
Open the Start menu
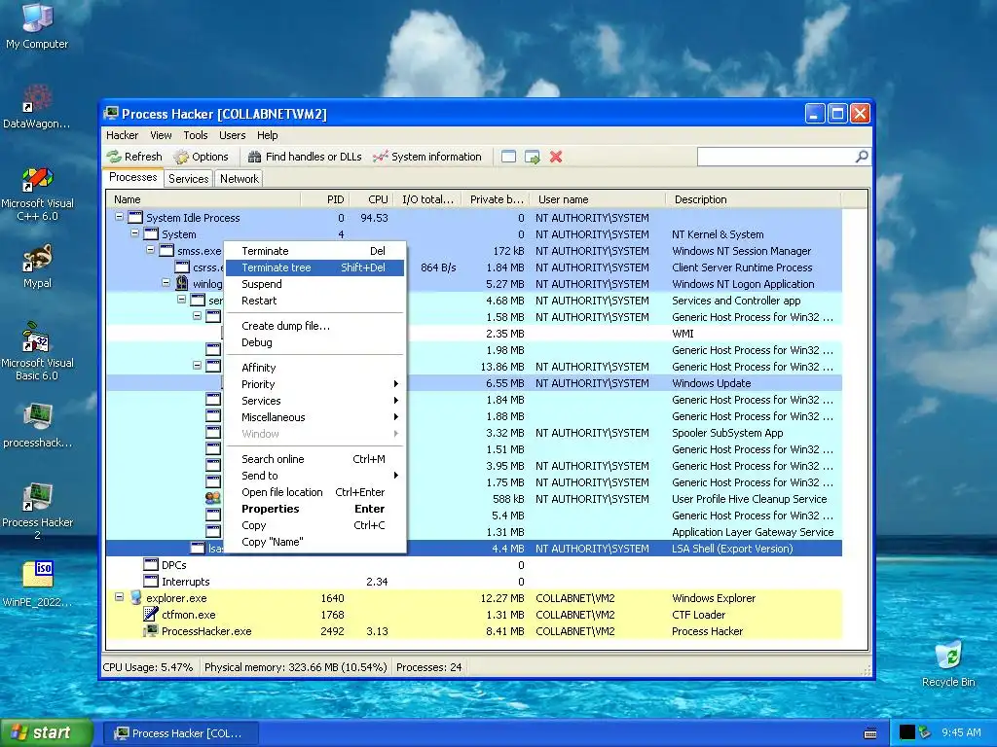(47, 732)
